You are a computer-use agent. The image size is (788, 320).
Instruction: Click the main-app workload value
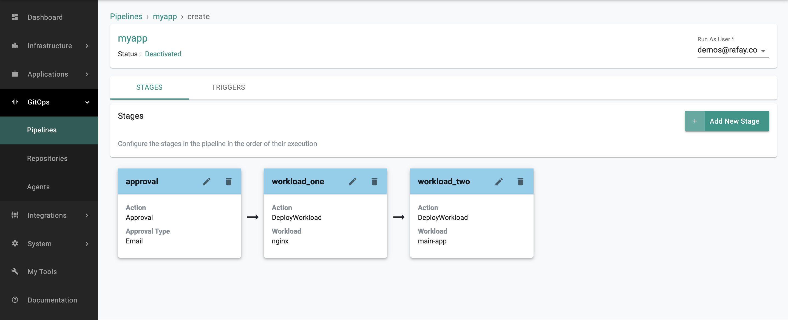click(x=432, y=241)
